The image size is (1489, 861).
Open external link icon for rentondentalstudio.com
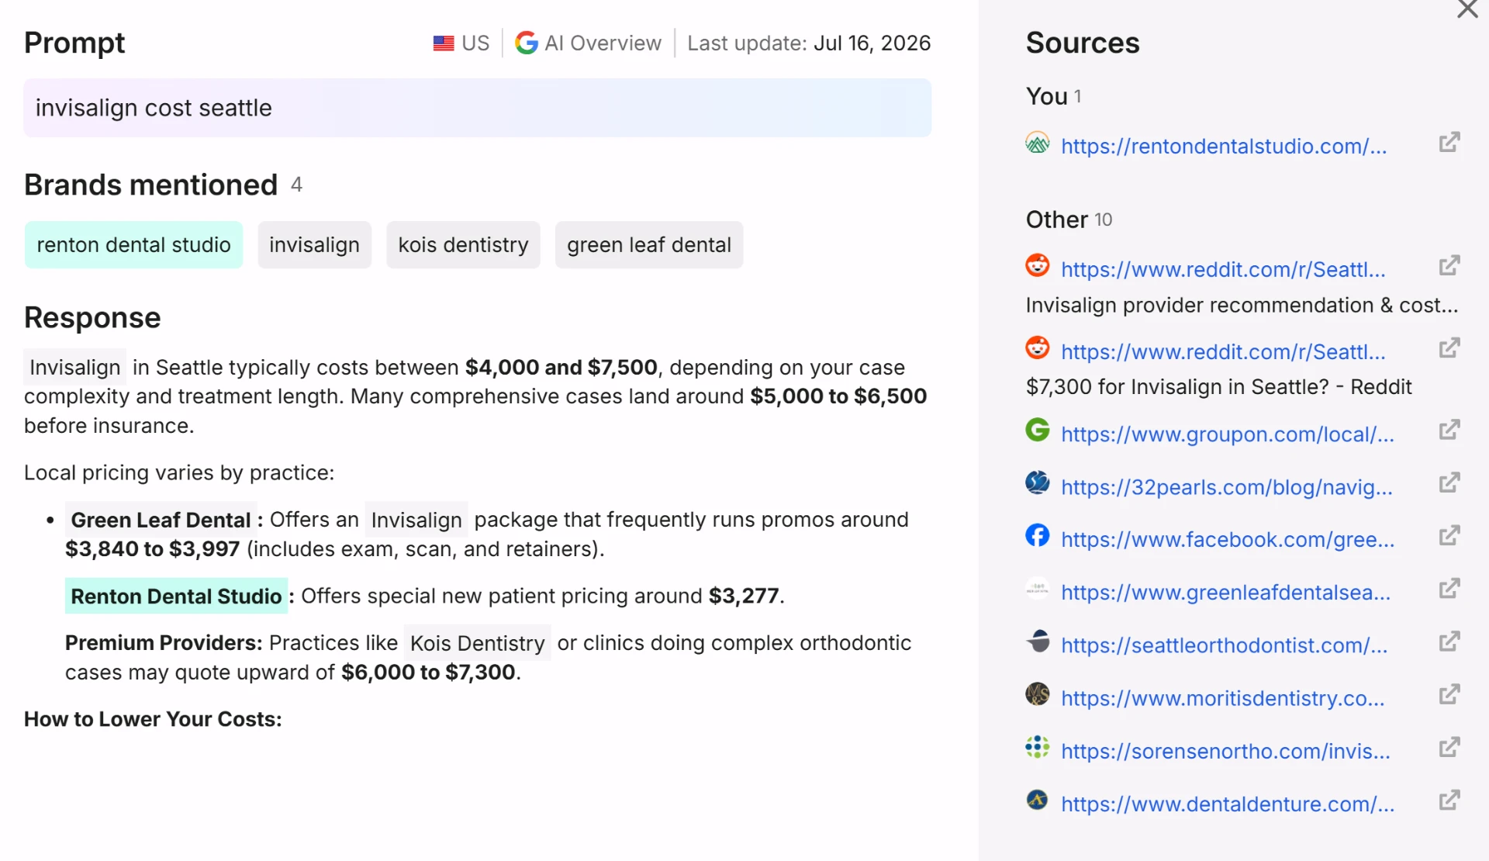pos(1449,143)
